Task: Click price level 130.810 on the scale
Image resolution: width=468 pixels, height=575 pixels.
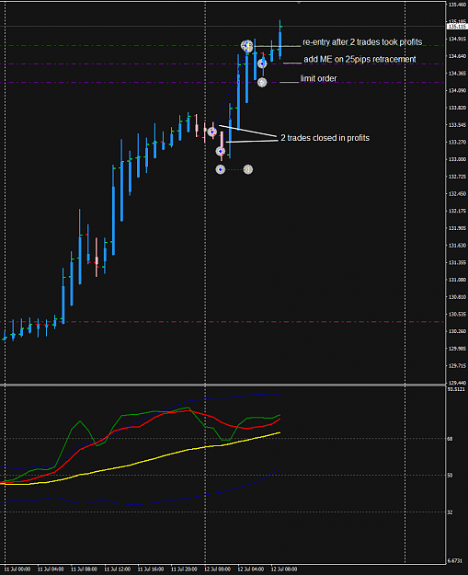Action: (x=457, y=297)
